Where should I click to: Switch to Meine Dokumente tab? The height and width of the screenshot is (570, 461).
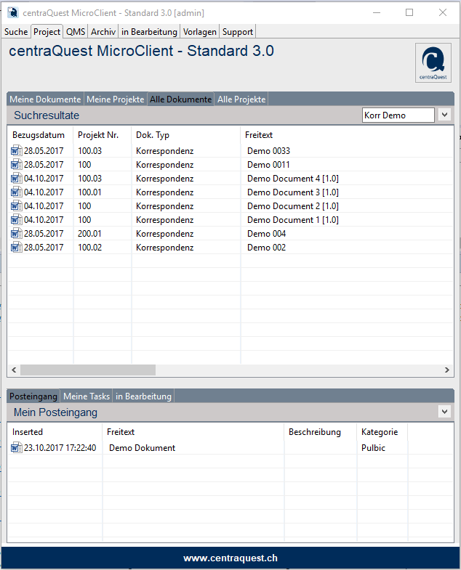click(x=45, y=99)
